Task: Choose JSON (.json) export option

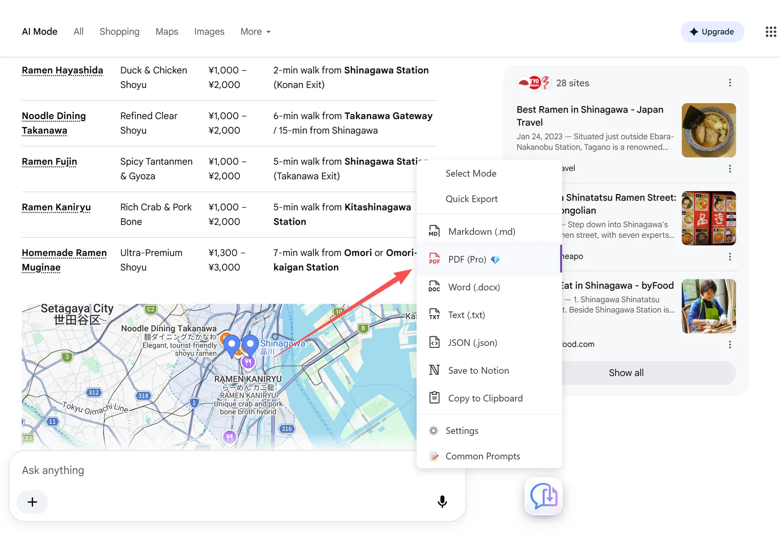Action: [489, 342]
